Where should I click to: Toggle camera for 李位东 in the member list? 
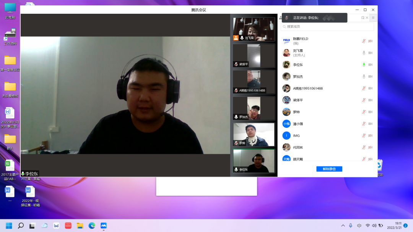coord(370,64)
